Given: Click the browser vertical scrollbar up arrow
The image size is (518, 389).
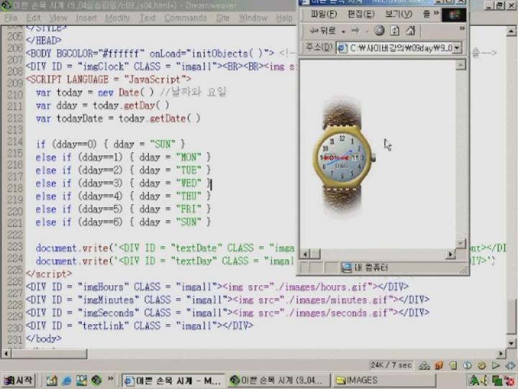Looking at the screenshot, I should [460, 65].
